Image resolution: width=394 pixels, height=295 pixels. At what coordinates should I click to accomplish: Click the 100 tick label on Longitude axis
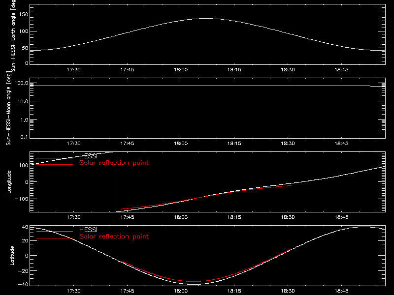coord(24,165)
